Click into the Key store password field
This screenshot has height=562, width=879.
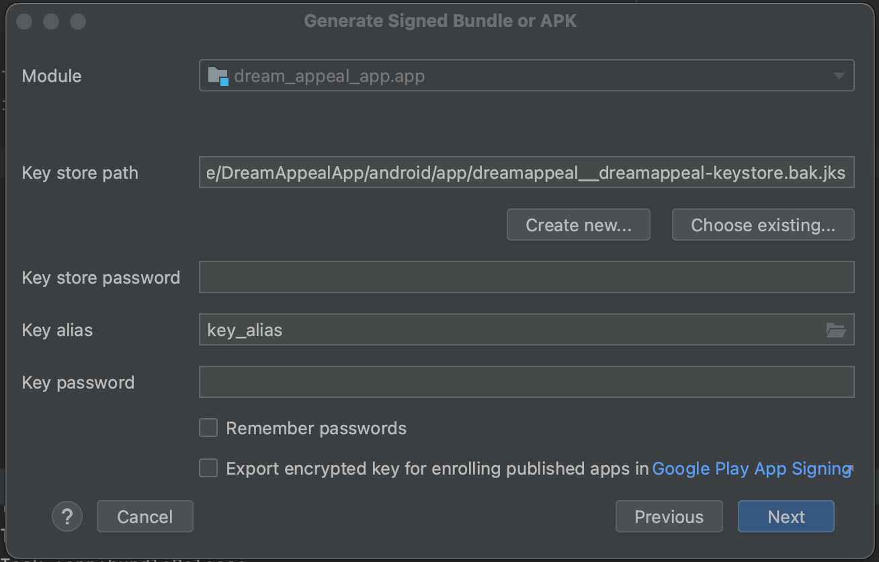(526, 278)
